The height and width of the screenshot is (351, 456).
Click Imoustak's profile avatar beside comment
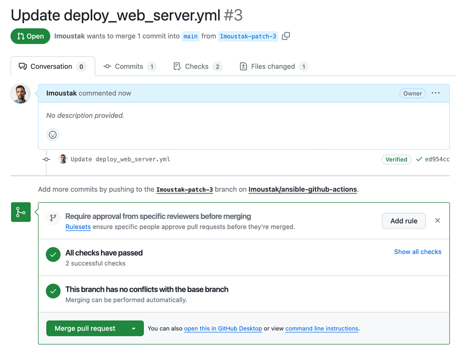click(20, 94)
